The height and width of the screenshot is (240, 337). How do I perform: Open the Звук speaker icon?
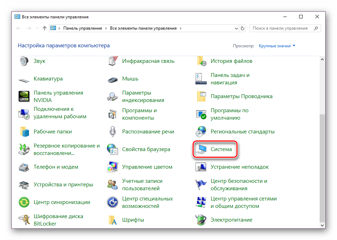(x=24, y=61)
